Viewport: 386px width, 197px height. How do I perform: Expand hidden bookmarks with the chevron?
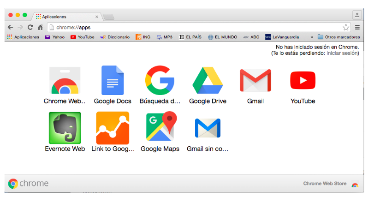tap(312, 37)
